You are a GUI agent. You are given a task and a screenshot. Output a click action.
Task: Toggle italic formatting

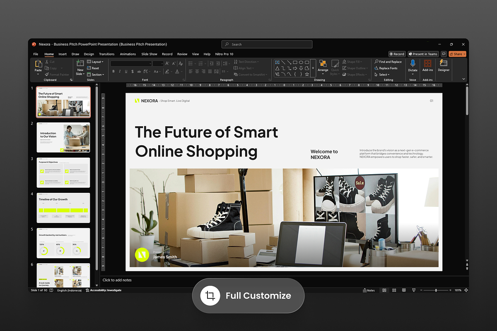tap(120, 71)
